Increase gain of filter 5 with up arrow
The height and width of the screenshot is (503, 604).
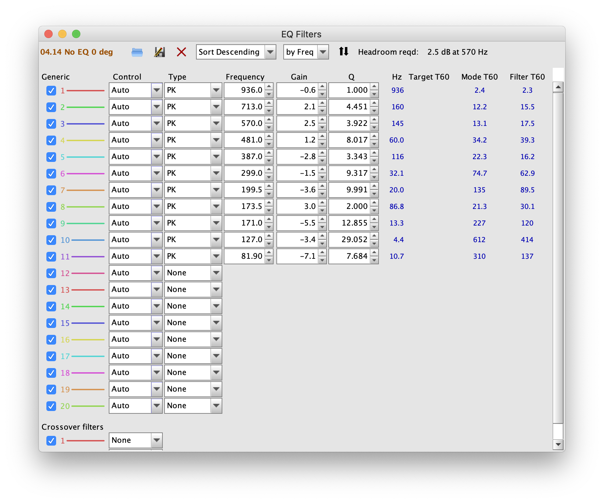[322, 153]
